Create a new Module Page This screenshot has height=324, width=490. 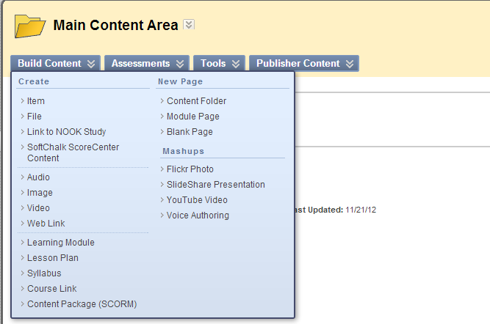point(192,117)
